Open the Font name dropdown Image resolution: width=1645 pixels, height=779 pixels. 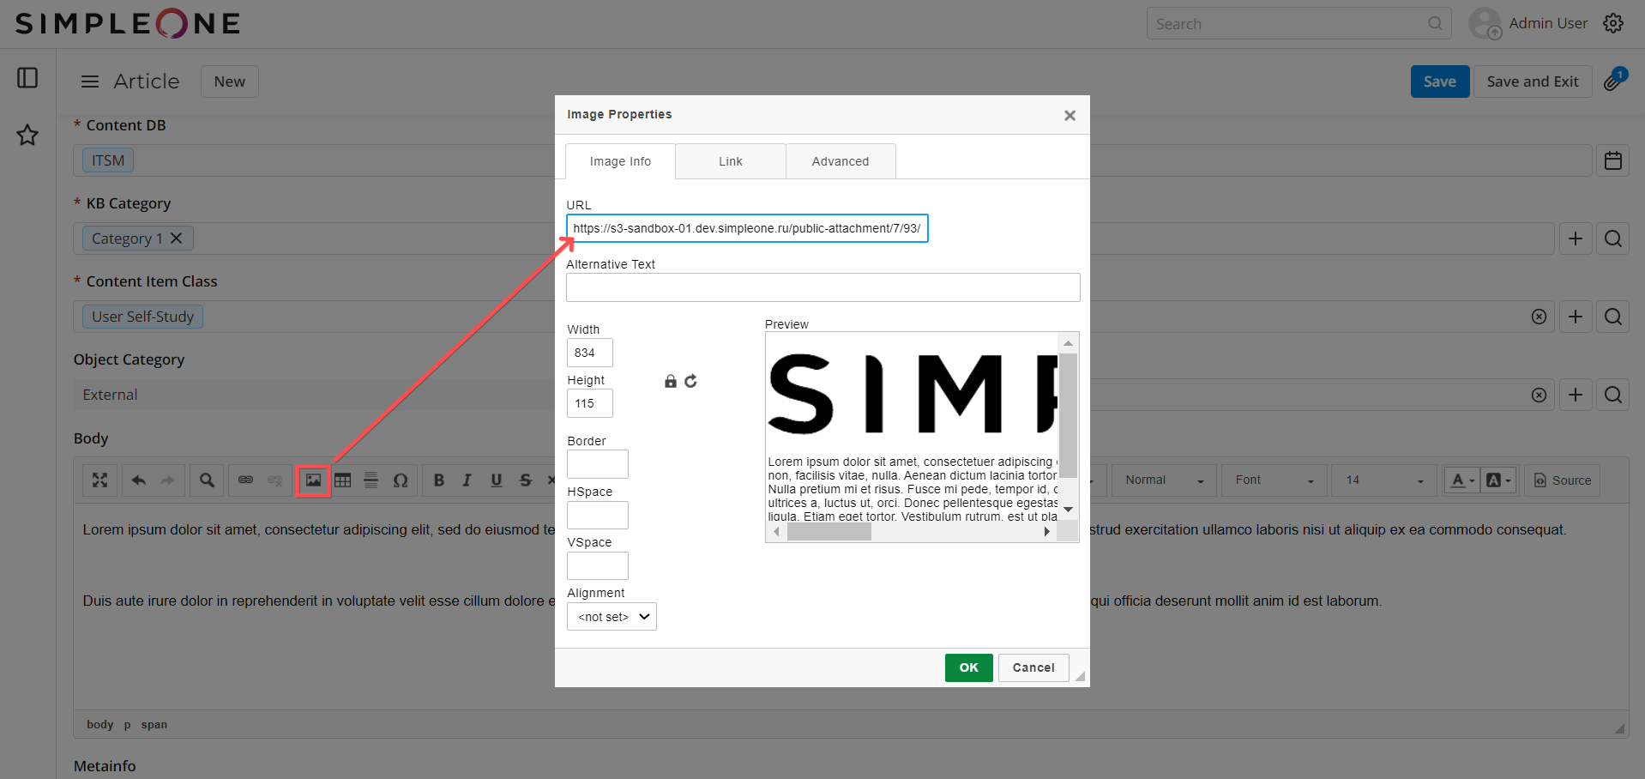[x=1274, y=480]
